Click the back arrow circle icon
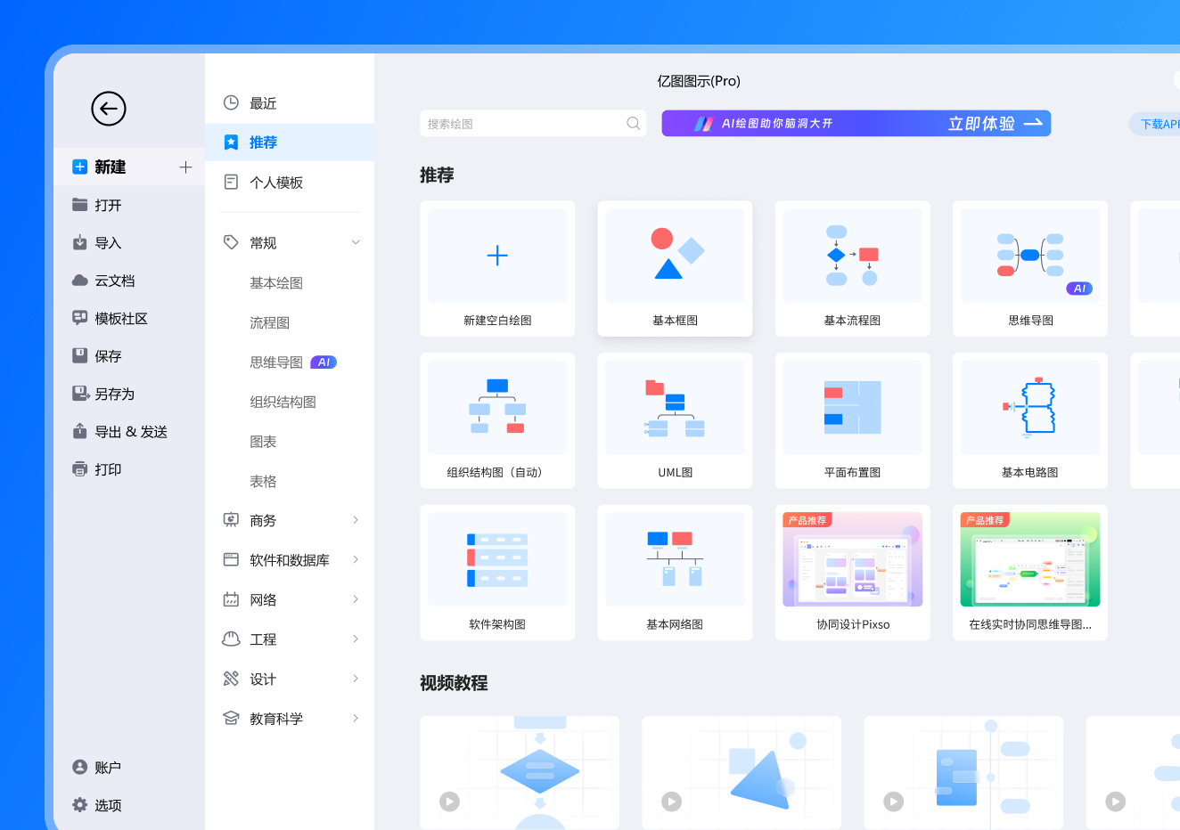Screen dimensions: 1180x830 click(x=109, y=109)
